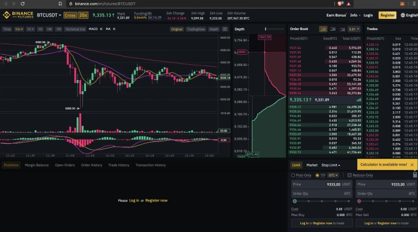The width and height of the screenshot is (418, 232).
Task: Click the lock icon beside binance.com URL
Action: pyautogui.click(x=71, y=4)
